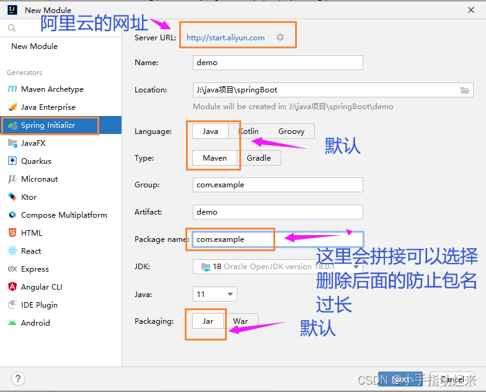
Task: Open the JDK selection dropdown
Action: [278, 267]
